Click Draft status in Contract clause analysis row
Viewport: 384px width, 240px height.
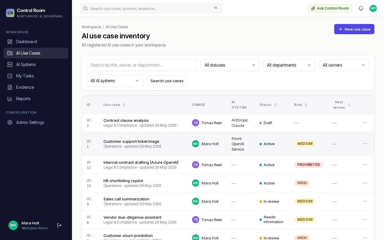tap(266, 123)
